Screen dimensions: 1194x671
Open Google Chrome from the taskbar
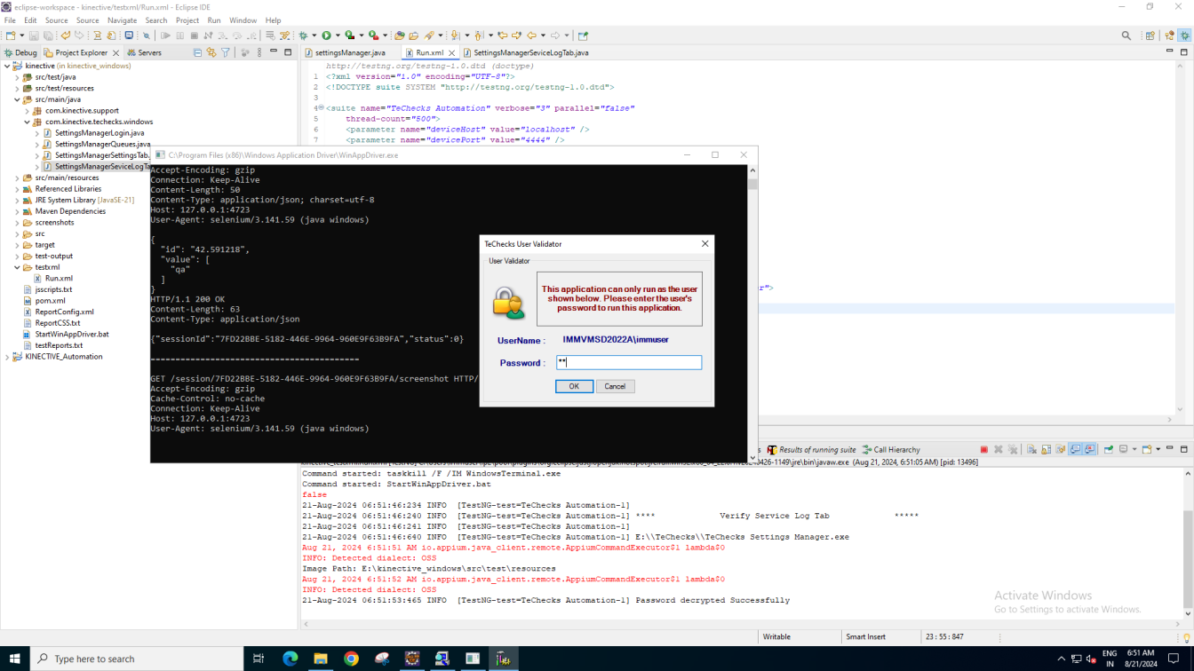pyautogui.click(x=351, y=659)
